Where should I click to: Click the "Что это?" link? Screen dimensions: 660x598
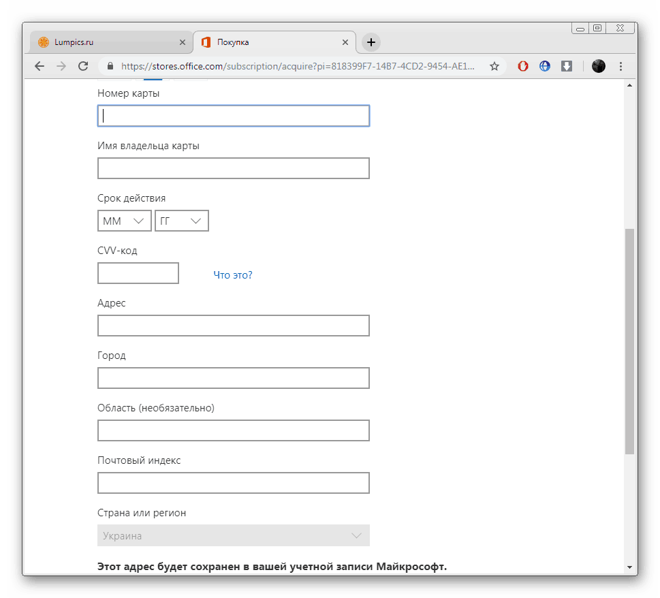tap(232, 275)
